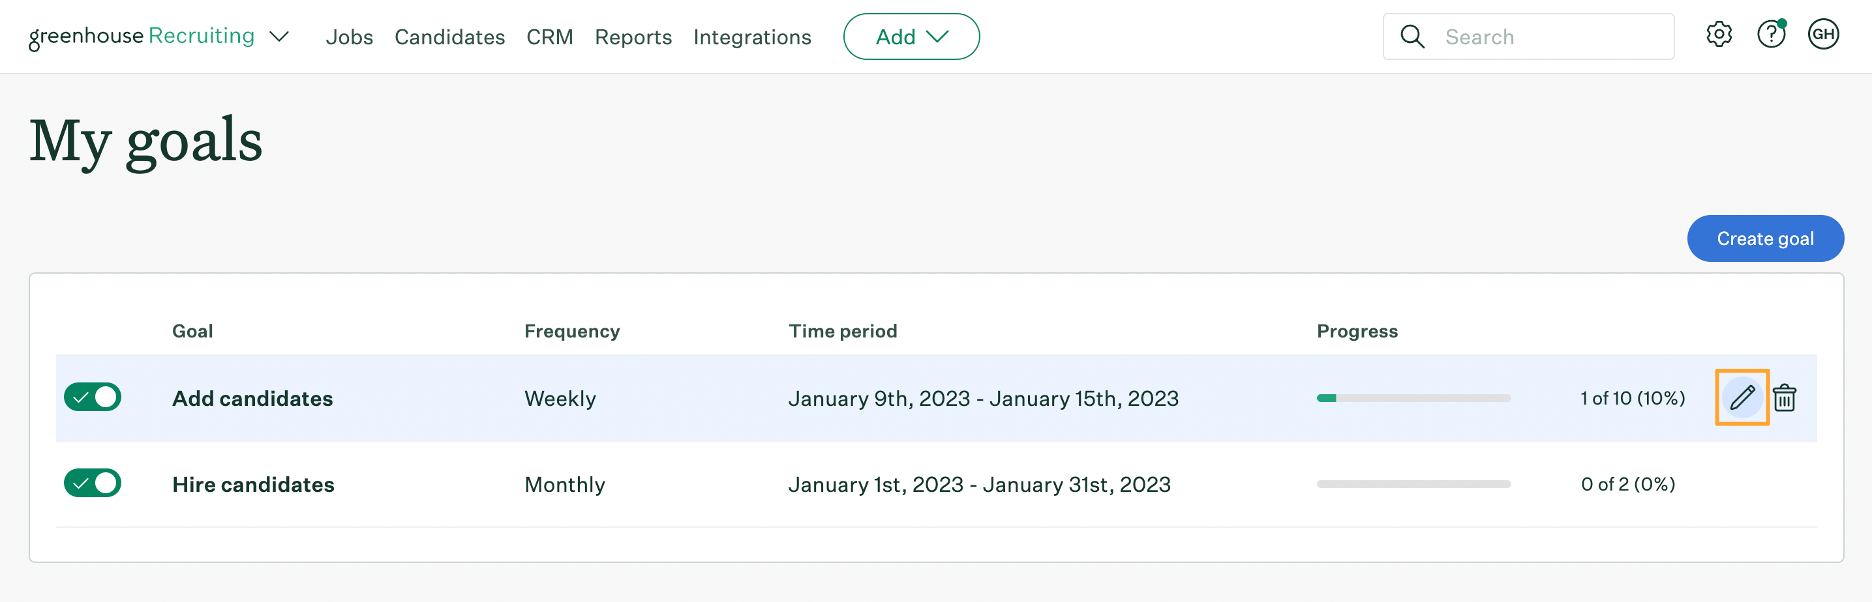Click the magnifying glass search icon

pyautogui.click(x=1412, y=36)
